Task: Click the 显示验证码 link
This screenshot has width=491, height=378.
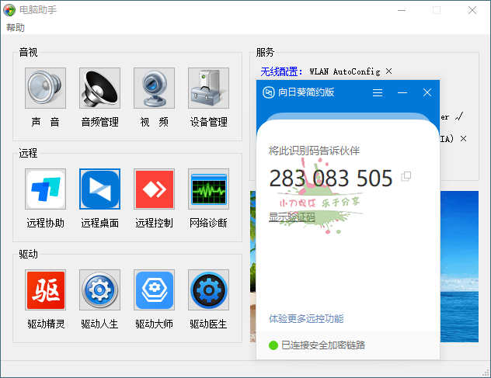Action: click(292, 217)
